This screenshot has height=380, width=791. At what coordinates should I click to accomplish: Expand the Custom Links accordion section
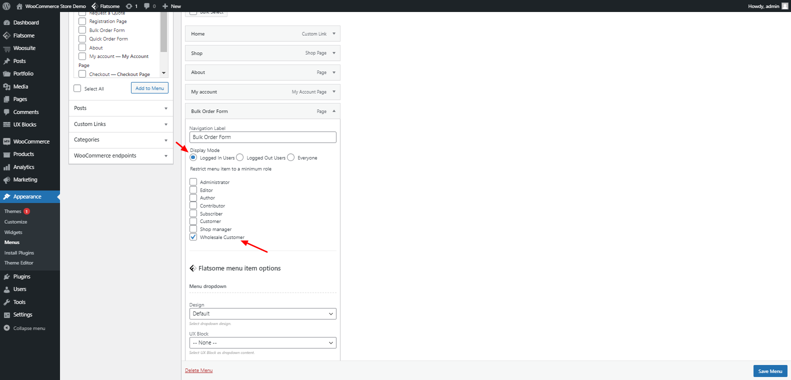click(x=121, y=124)
